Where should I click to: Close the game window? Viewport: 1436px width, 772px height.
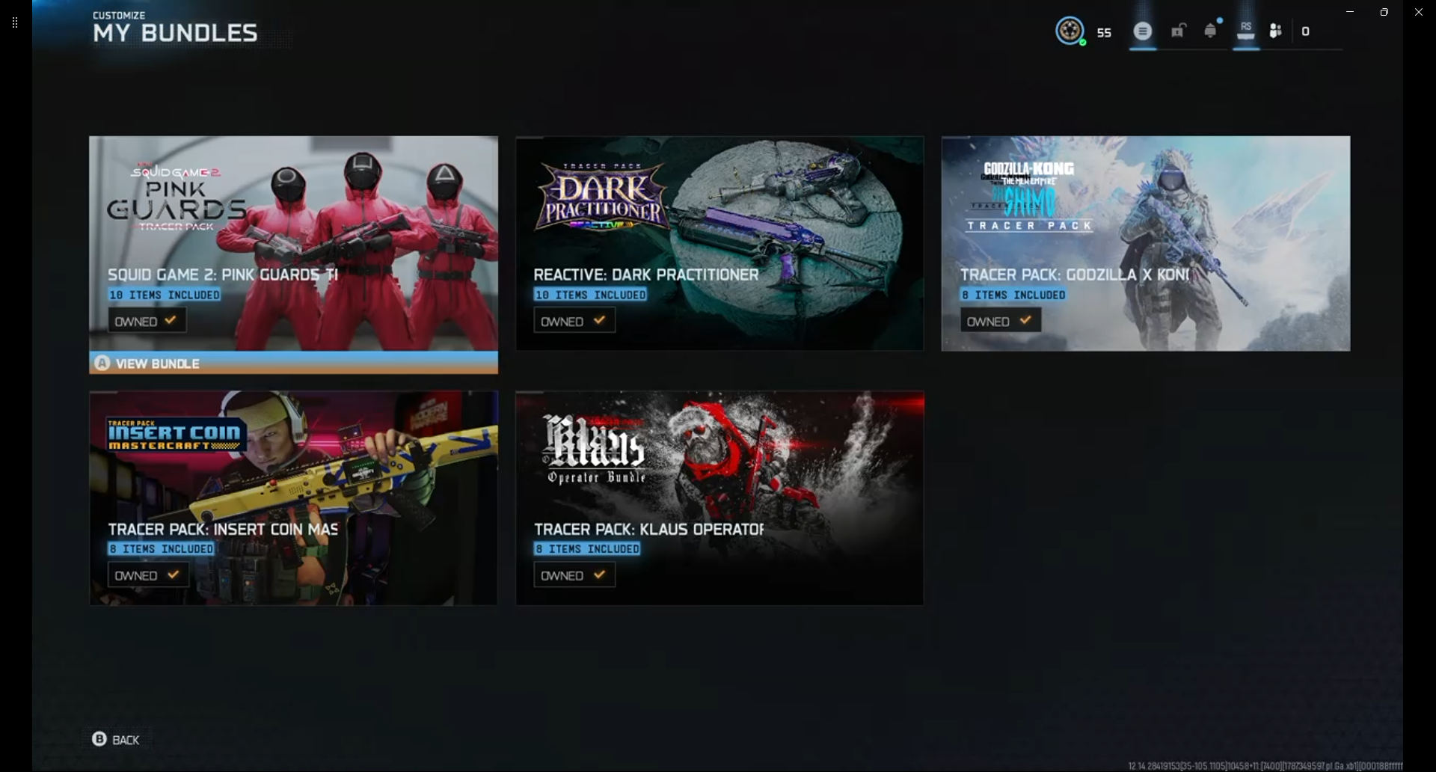(x=1419, y=12)
